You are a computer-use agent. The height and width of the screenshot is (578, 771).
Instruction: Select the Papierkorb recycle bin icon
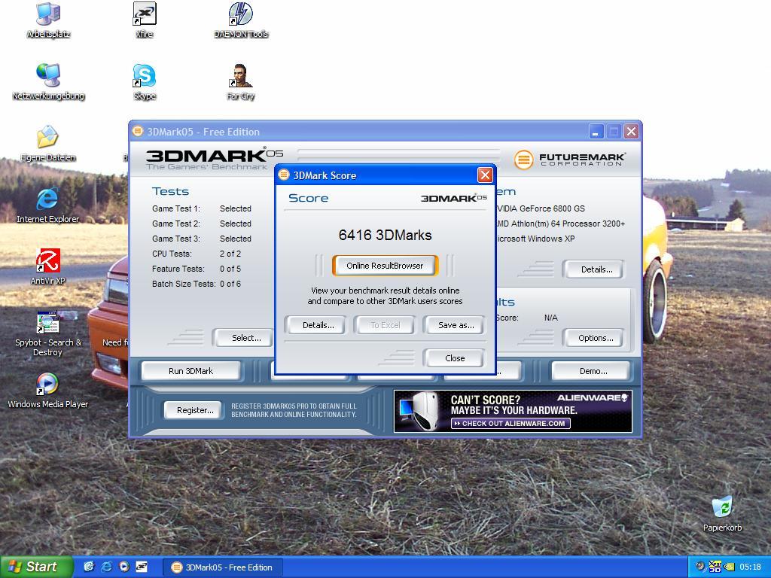[x=722, y=513]
